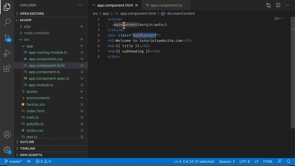Click the editor vertical scrollbar
295x166 pixels.
click(293, 72)
